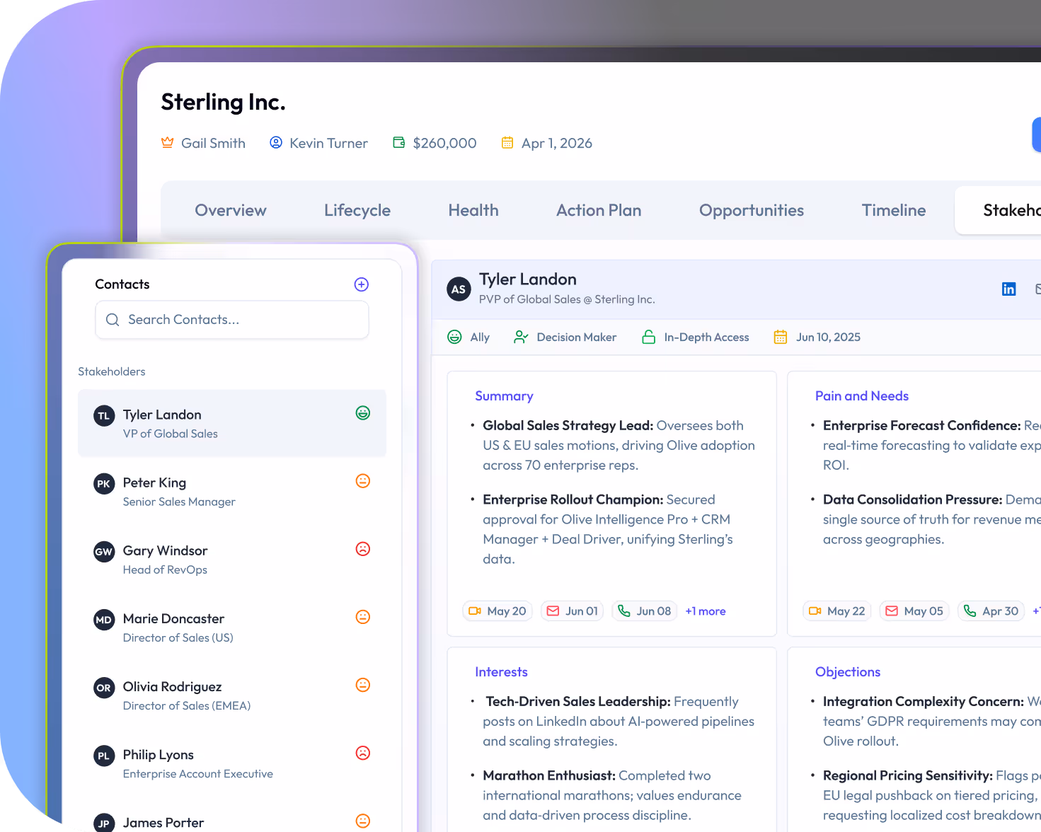Select Peter King in the stakeholders list
The height and width of the screenshot is (832, 1041).
[x=232, y=491]
